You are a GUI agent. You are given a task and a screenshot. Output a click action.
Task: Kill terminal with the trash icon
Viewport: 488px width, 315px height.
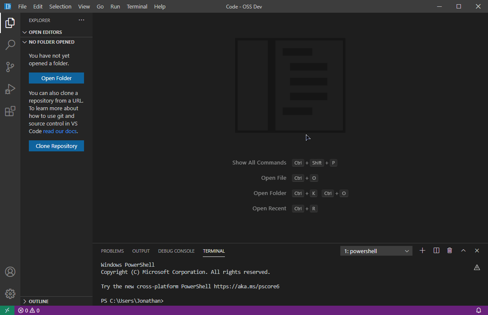(x=450, y=251)
